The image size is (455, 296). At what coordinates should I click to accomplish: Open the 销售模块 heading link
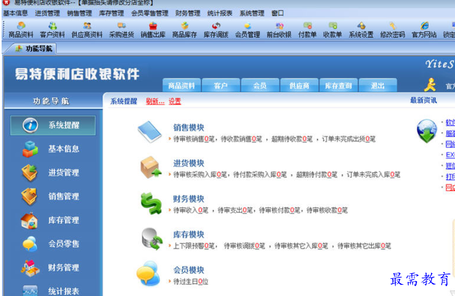189,127
